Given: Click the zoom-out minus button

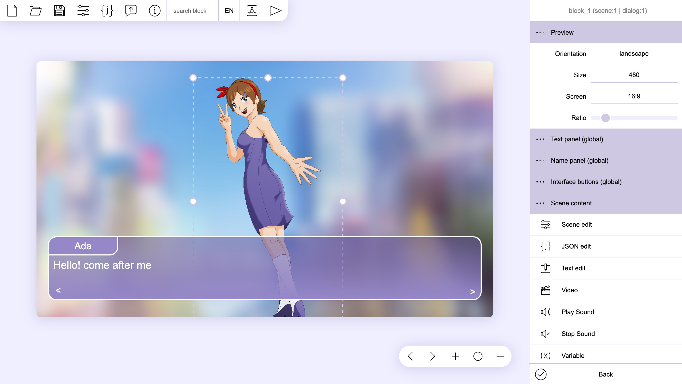Looking at the screenshot, I should [x=500, y=356].
